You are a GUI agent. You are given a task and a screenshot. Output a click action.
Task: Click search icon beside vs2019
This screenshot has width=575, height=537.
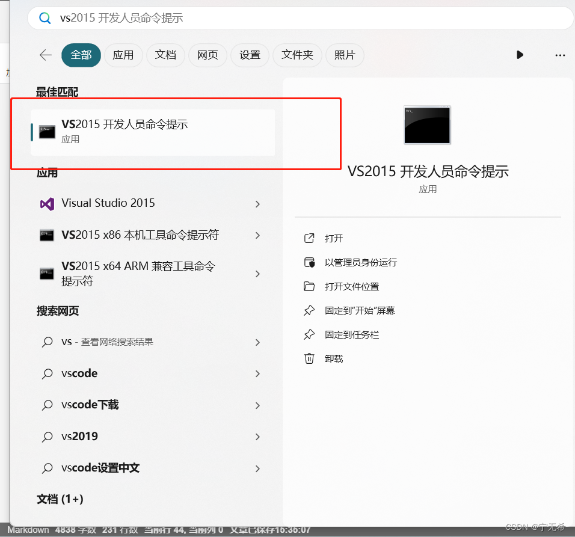pyautogui.click(x=47, y=437)
